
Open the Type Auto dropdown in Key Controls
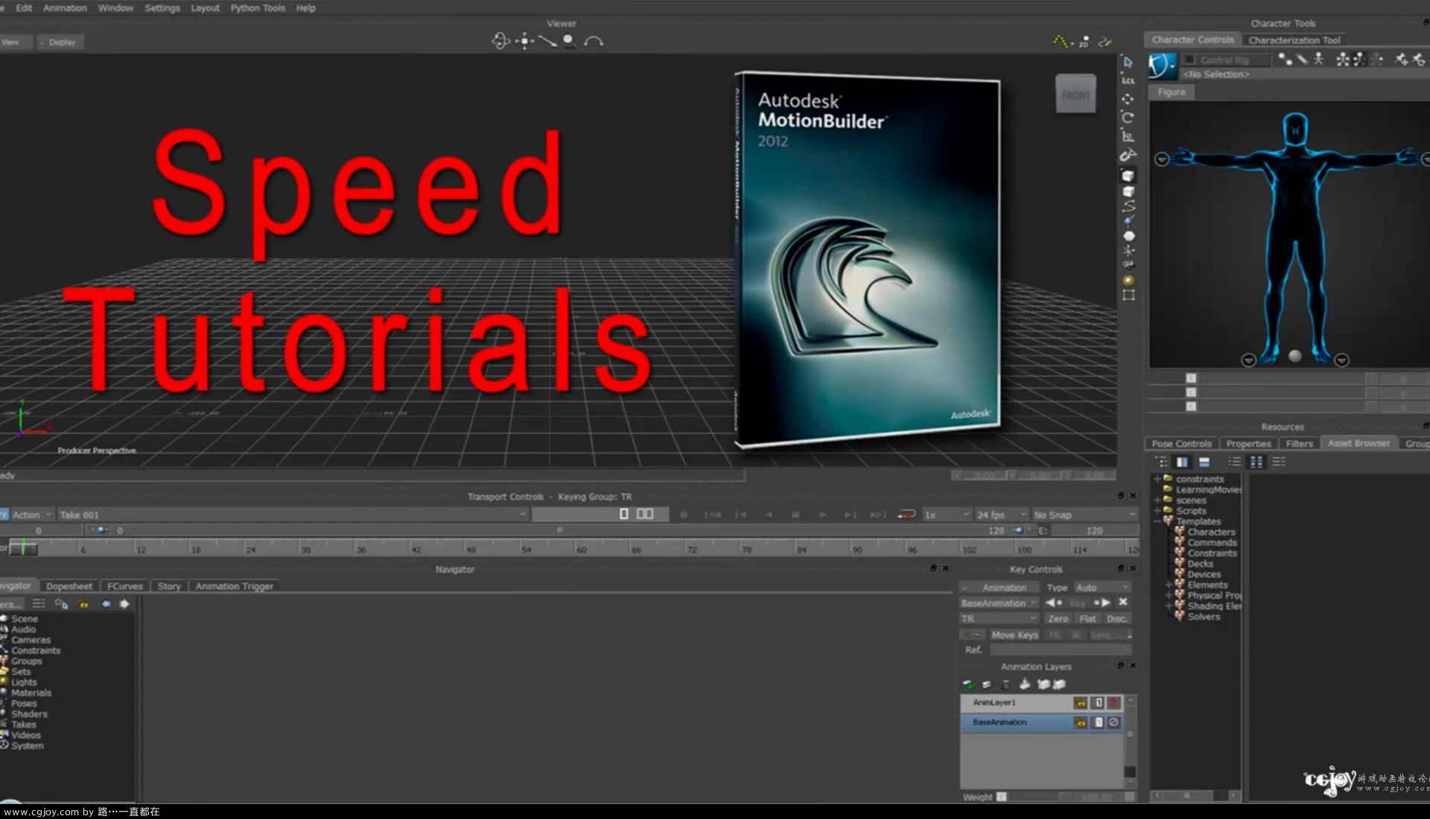tap(1102, 587)
